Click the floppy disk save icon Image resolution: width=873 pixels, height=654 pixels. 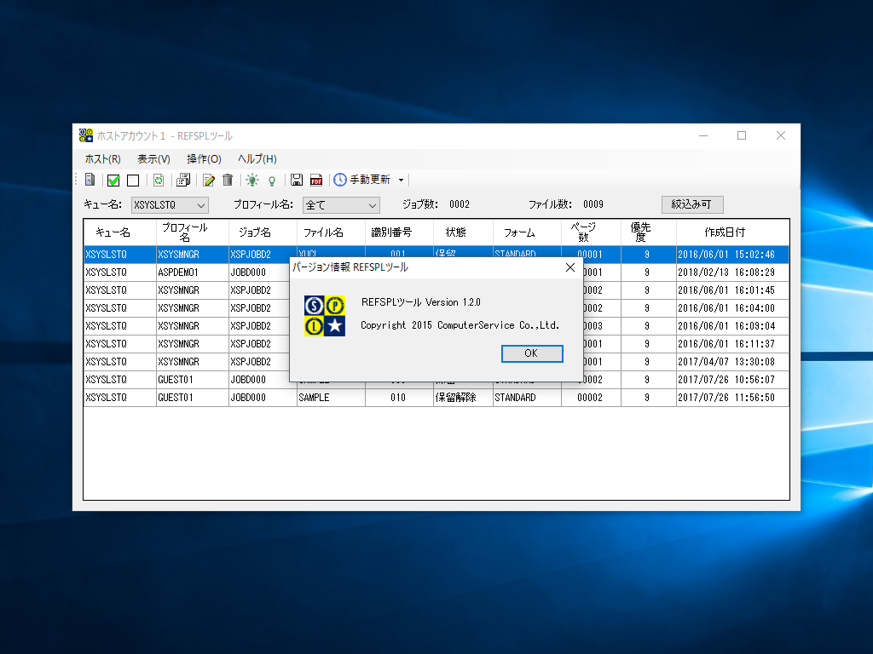[297, 181]
